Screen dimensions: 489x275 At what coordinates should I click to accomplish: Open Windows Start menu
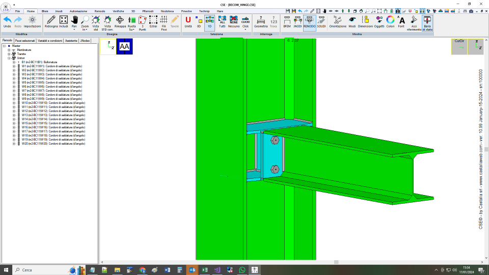coord(6,270)
